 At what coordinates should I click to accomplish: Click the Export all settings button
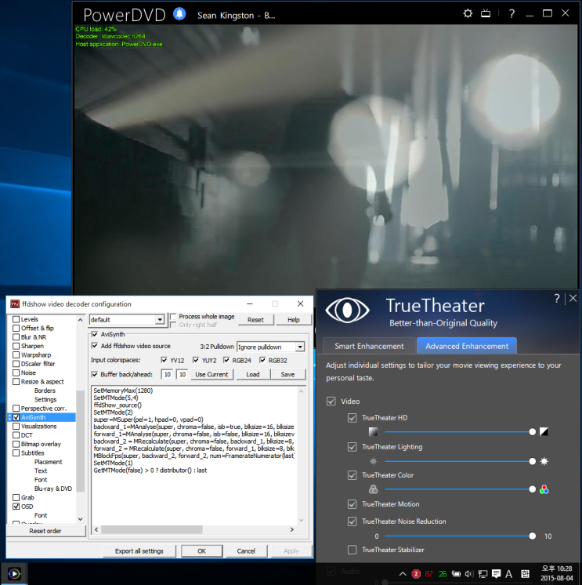(x=139, y=551)
